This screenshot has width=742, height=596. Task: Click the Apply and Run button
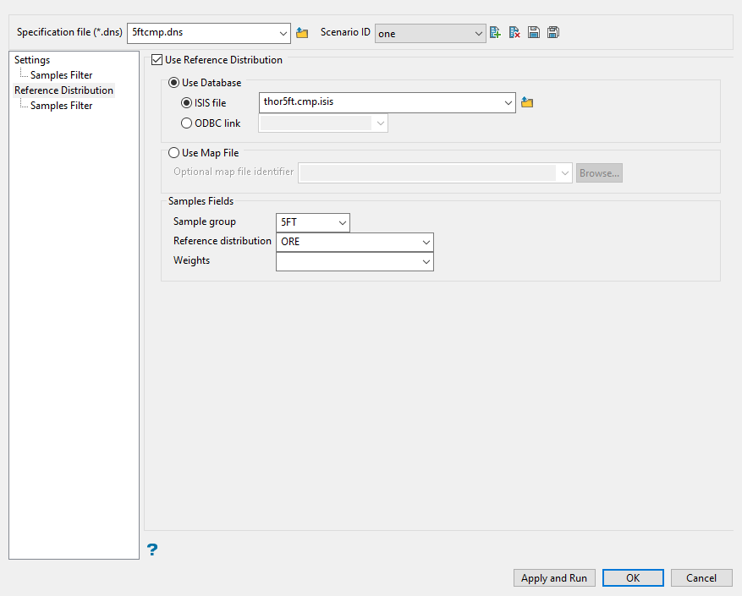tap(554, 578)
